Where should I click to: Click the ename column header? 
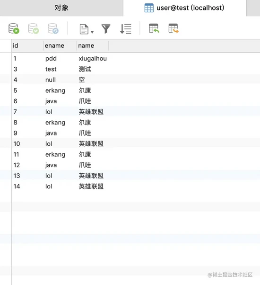click(x=60, y=45)
